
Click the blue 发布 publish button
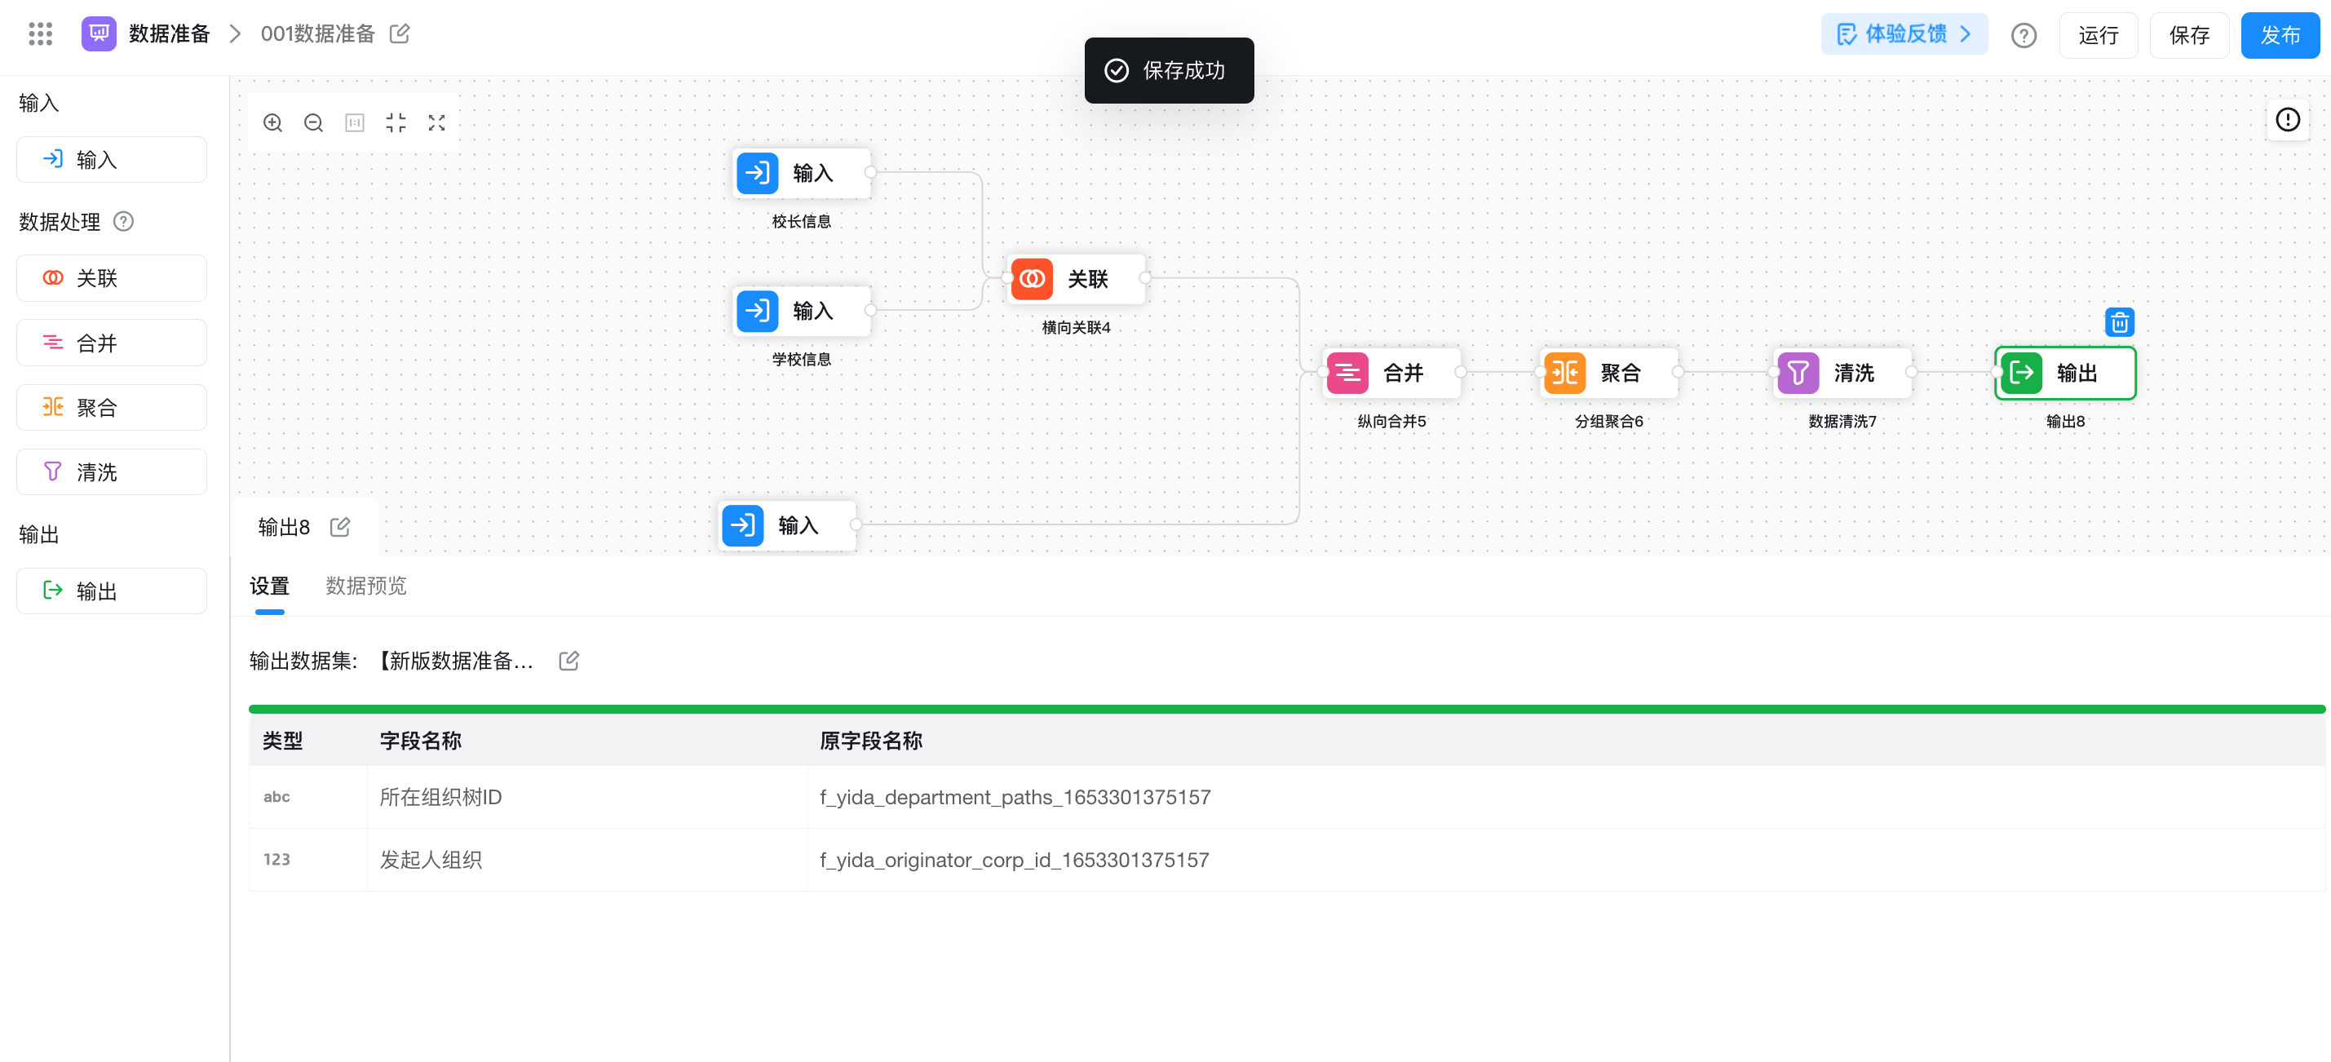(x=2280, y=35)
